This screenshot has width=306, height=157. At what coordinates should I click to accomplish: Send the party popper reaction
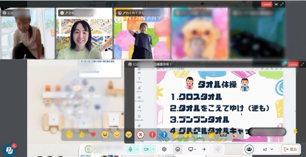234,135
